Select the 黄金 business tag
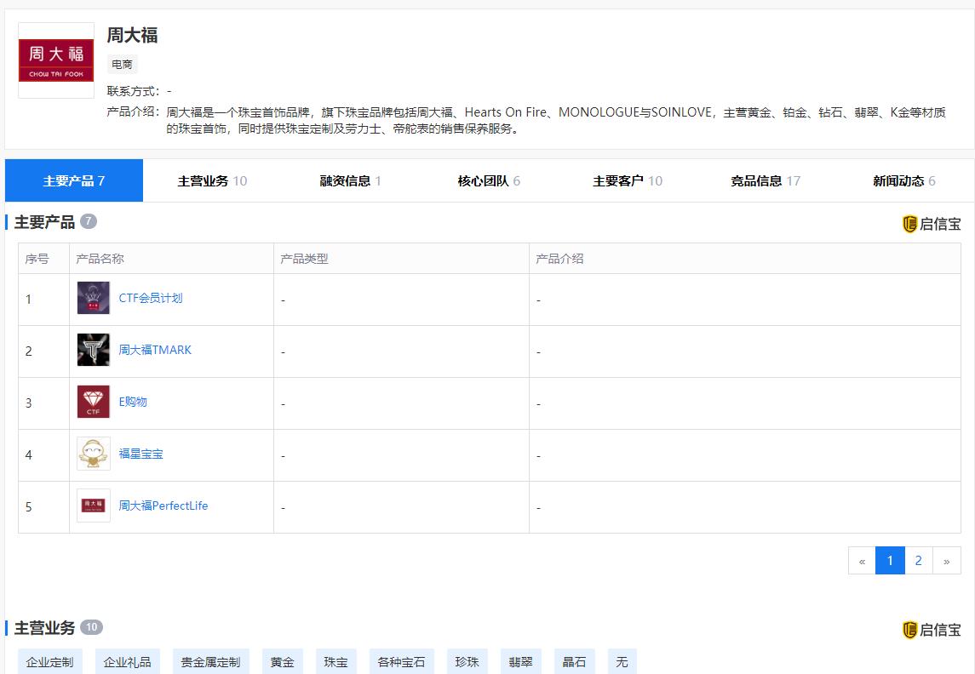The width and height of the screenshot is (975, 674). click(282, 661)
